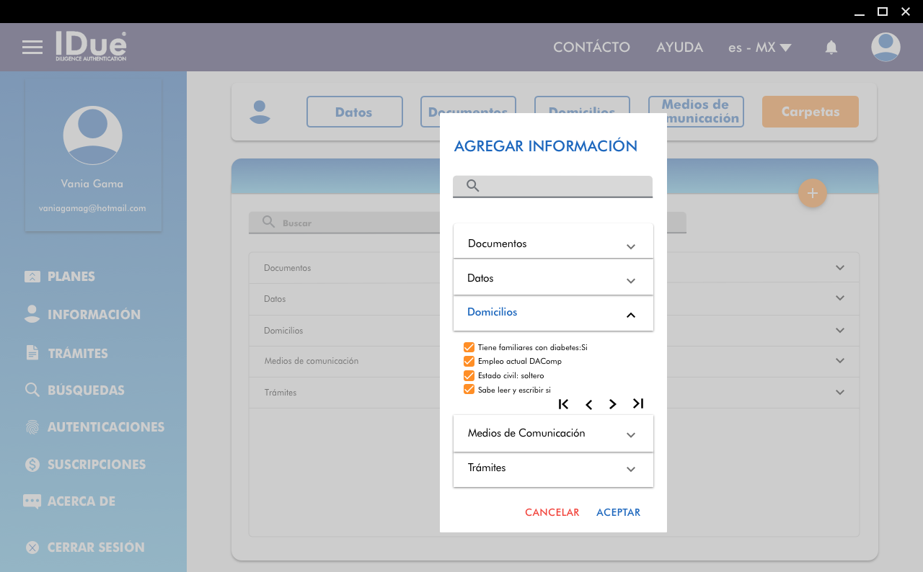
Task: Open the es - MX language dropdown
Action: pyautogui.click(x=759, y=48)
